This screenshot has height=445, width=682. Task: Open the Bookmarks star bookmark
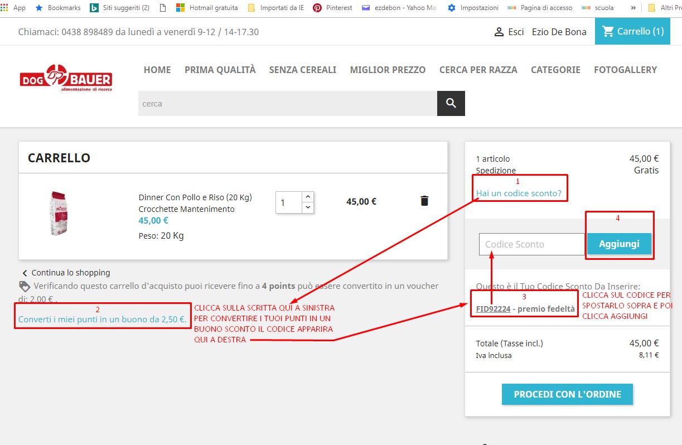coord(58,8)
